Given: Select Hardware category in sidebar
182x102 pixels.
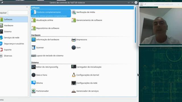Looking at the screenshot, I should pyautogui.click(x=14, y=25).
